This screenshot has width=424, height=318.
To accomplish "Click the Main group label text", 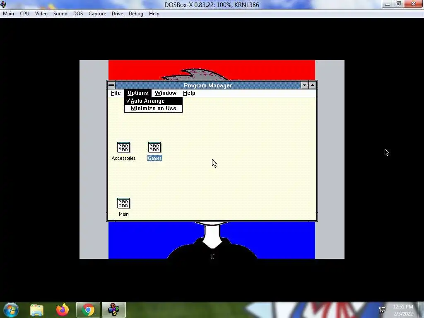I will click(x=123, y=214).
